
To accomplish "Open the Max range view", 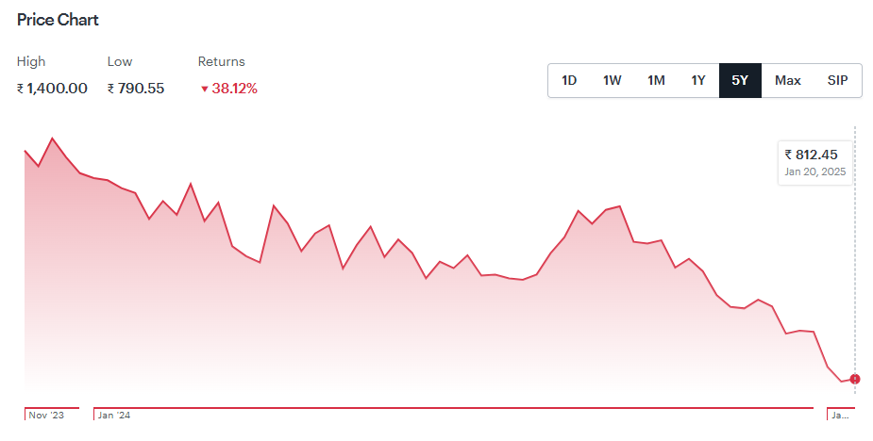I will tap(788, 81).
